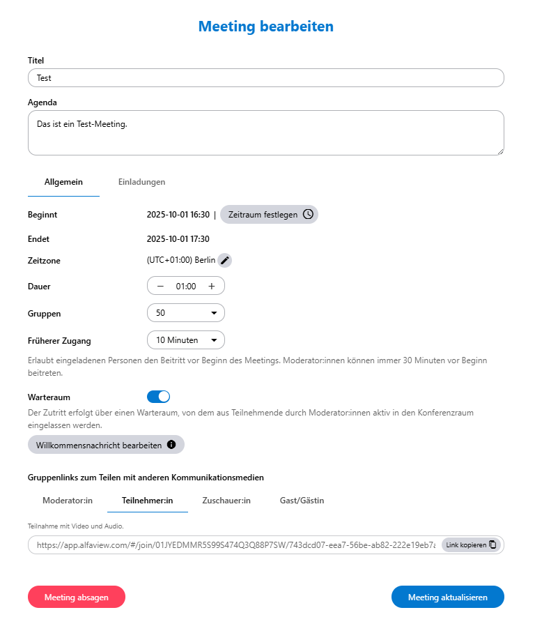
Task: Open Willkommensnachricht bearbeiten
Action: (x=98, y=445)
